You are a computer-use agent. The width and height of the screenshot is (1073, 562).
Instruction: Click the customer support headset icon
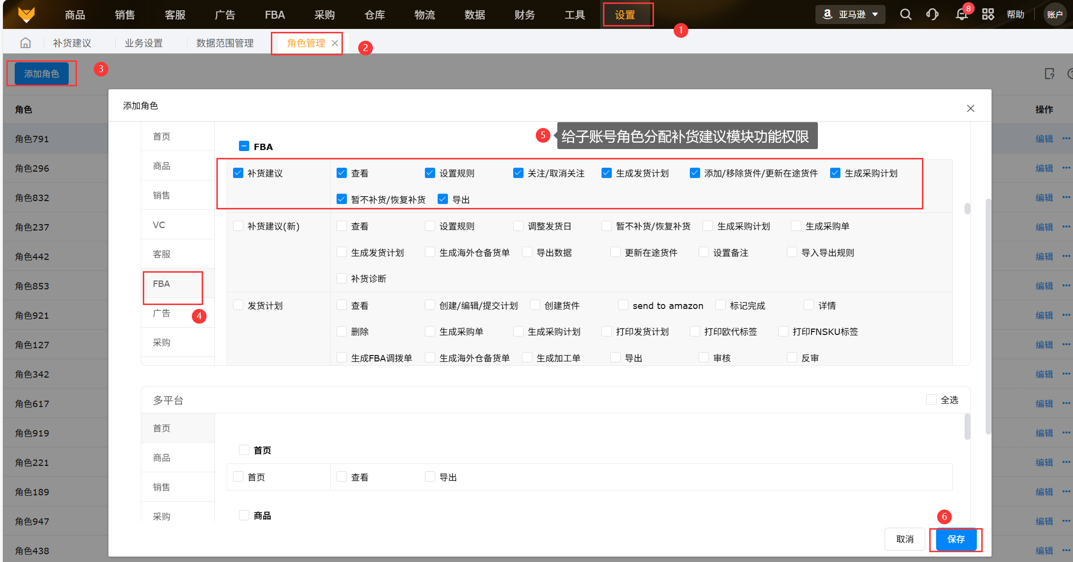tap(932, 15)
